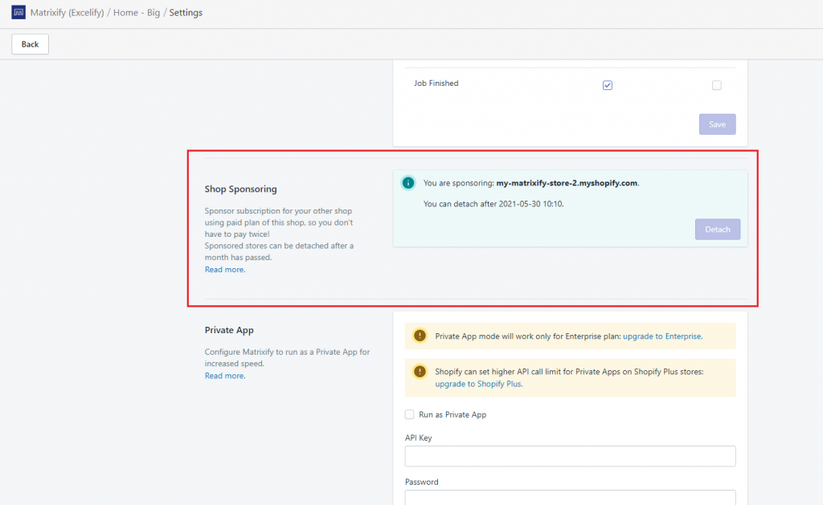Detach the sponsored store with Detach
823x505 pixels.
click(718, 229)
